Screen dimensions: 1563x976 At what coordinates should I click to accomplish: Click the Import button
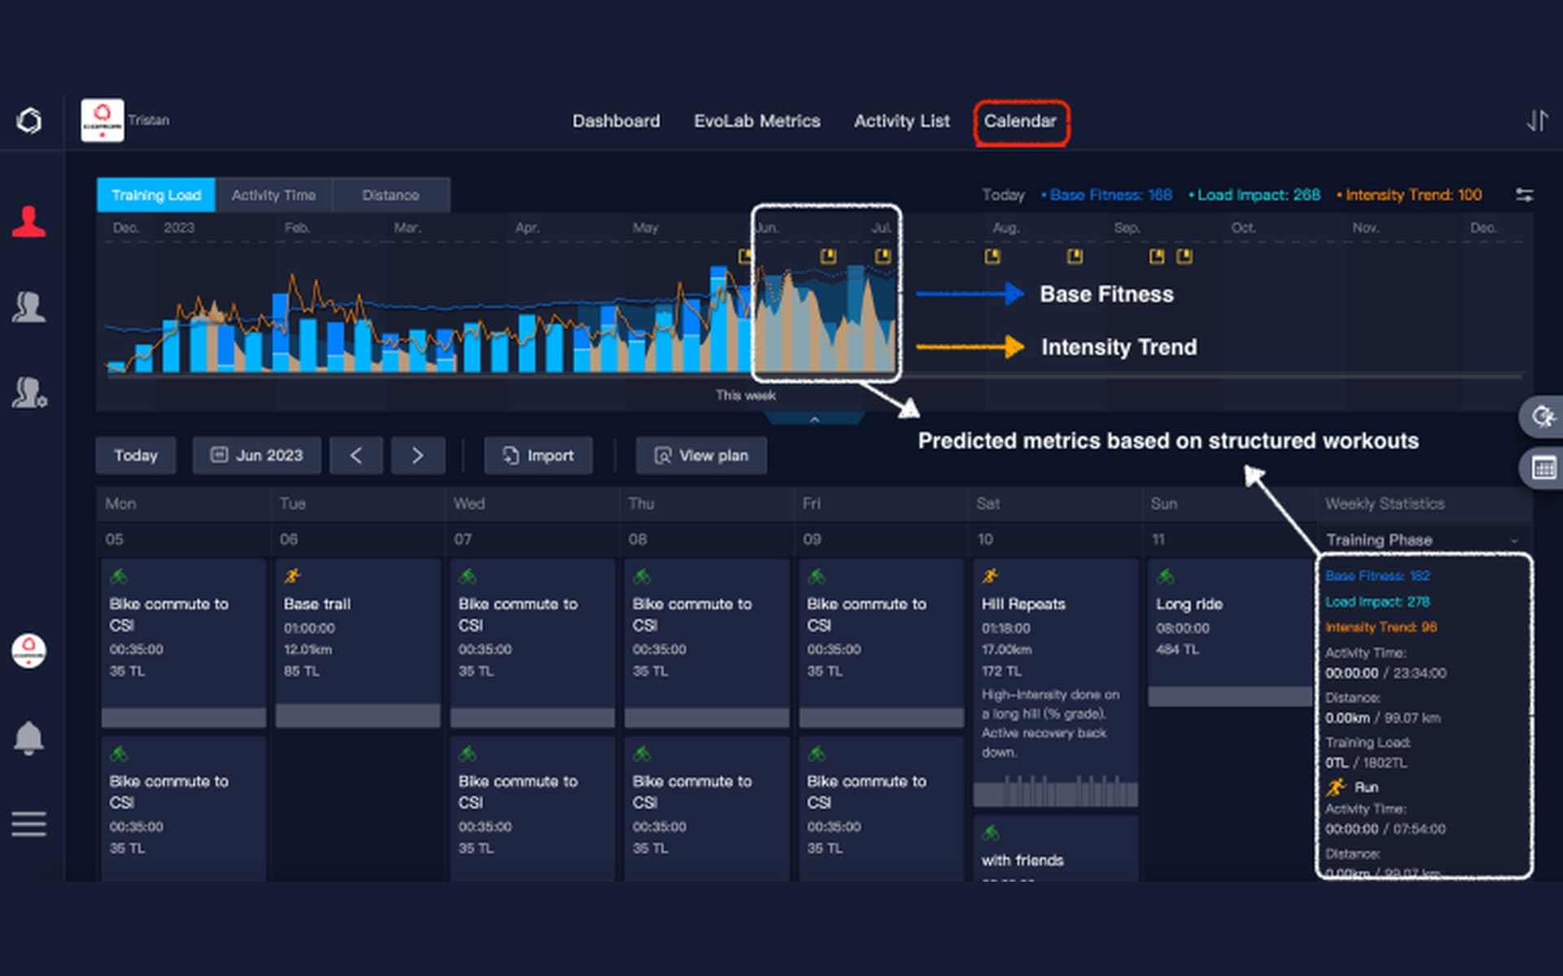tap(538, 455)
